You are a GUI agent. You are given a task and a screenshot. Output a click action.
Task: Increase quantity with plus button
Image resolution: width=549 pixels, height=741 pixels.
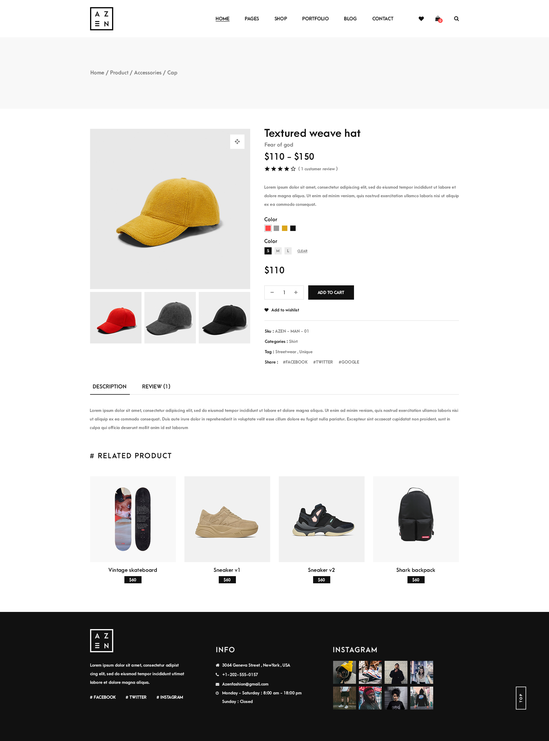click(296, 292)
